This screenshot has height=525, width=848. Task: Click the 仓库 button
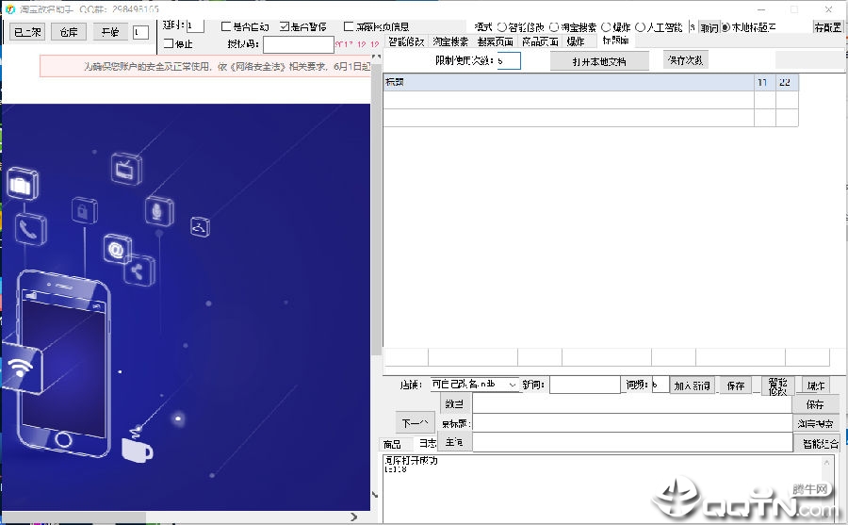coord(69,32)
